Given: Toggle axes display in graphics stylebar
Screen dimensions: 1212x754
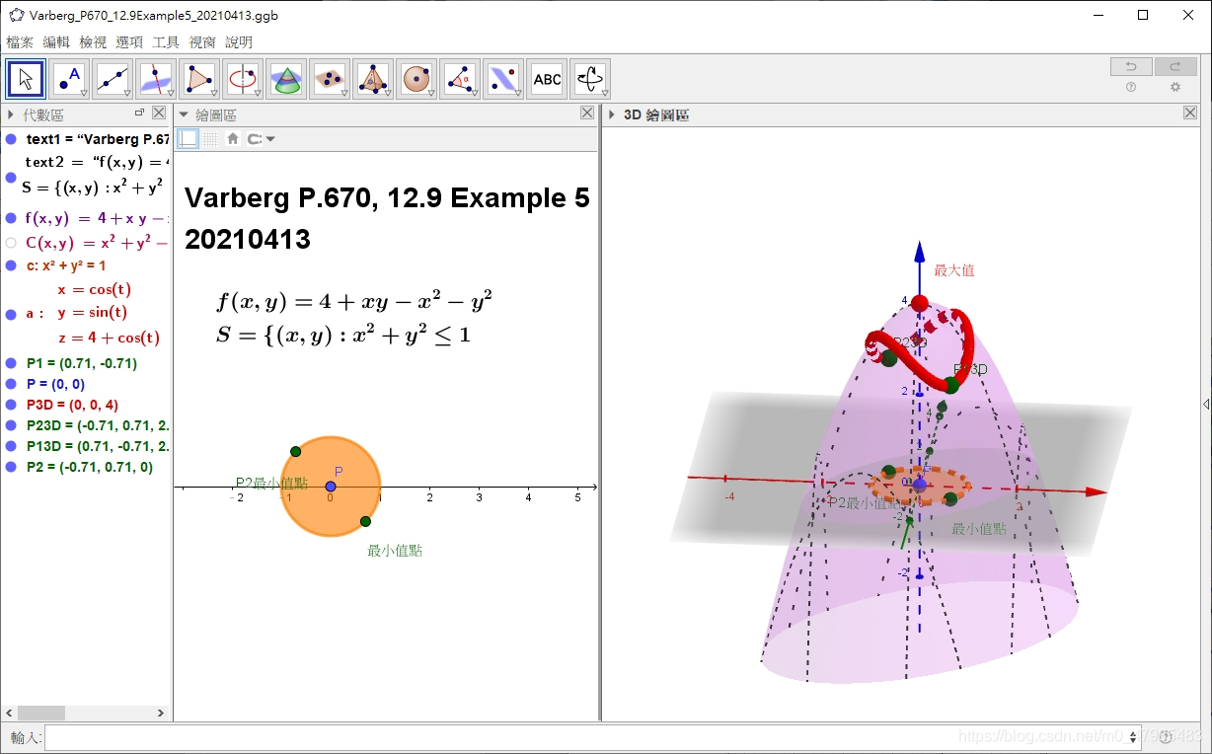Looking at the screenshot, I should [188, 139].
